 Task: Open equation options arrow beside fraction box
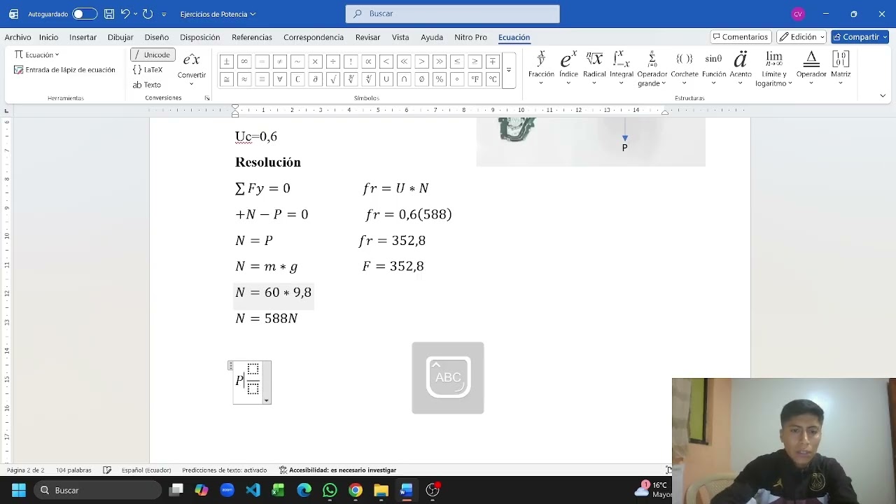click(x=267, y=400)
